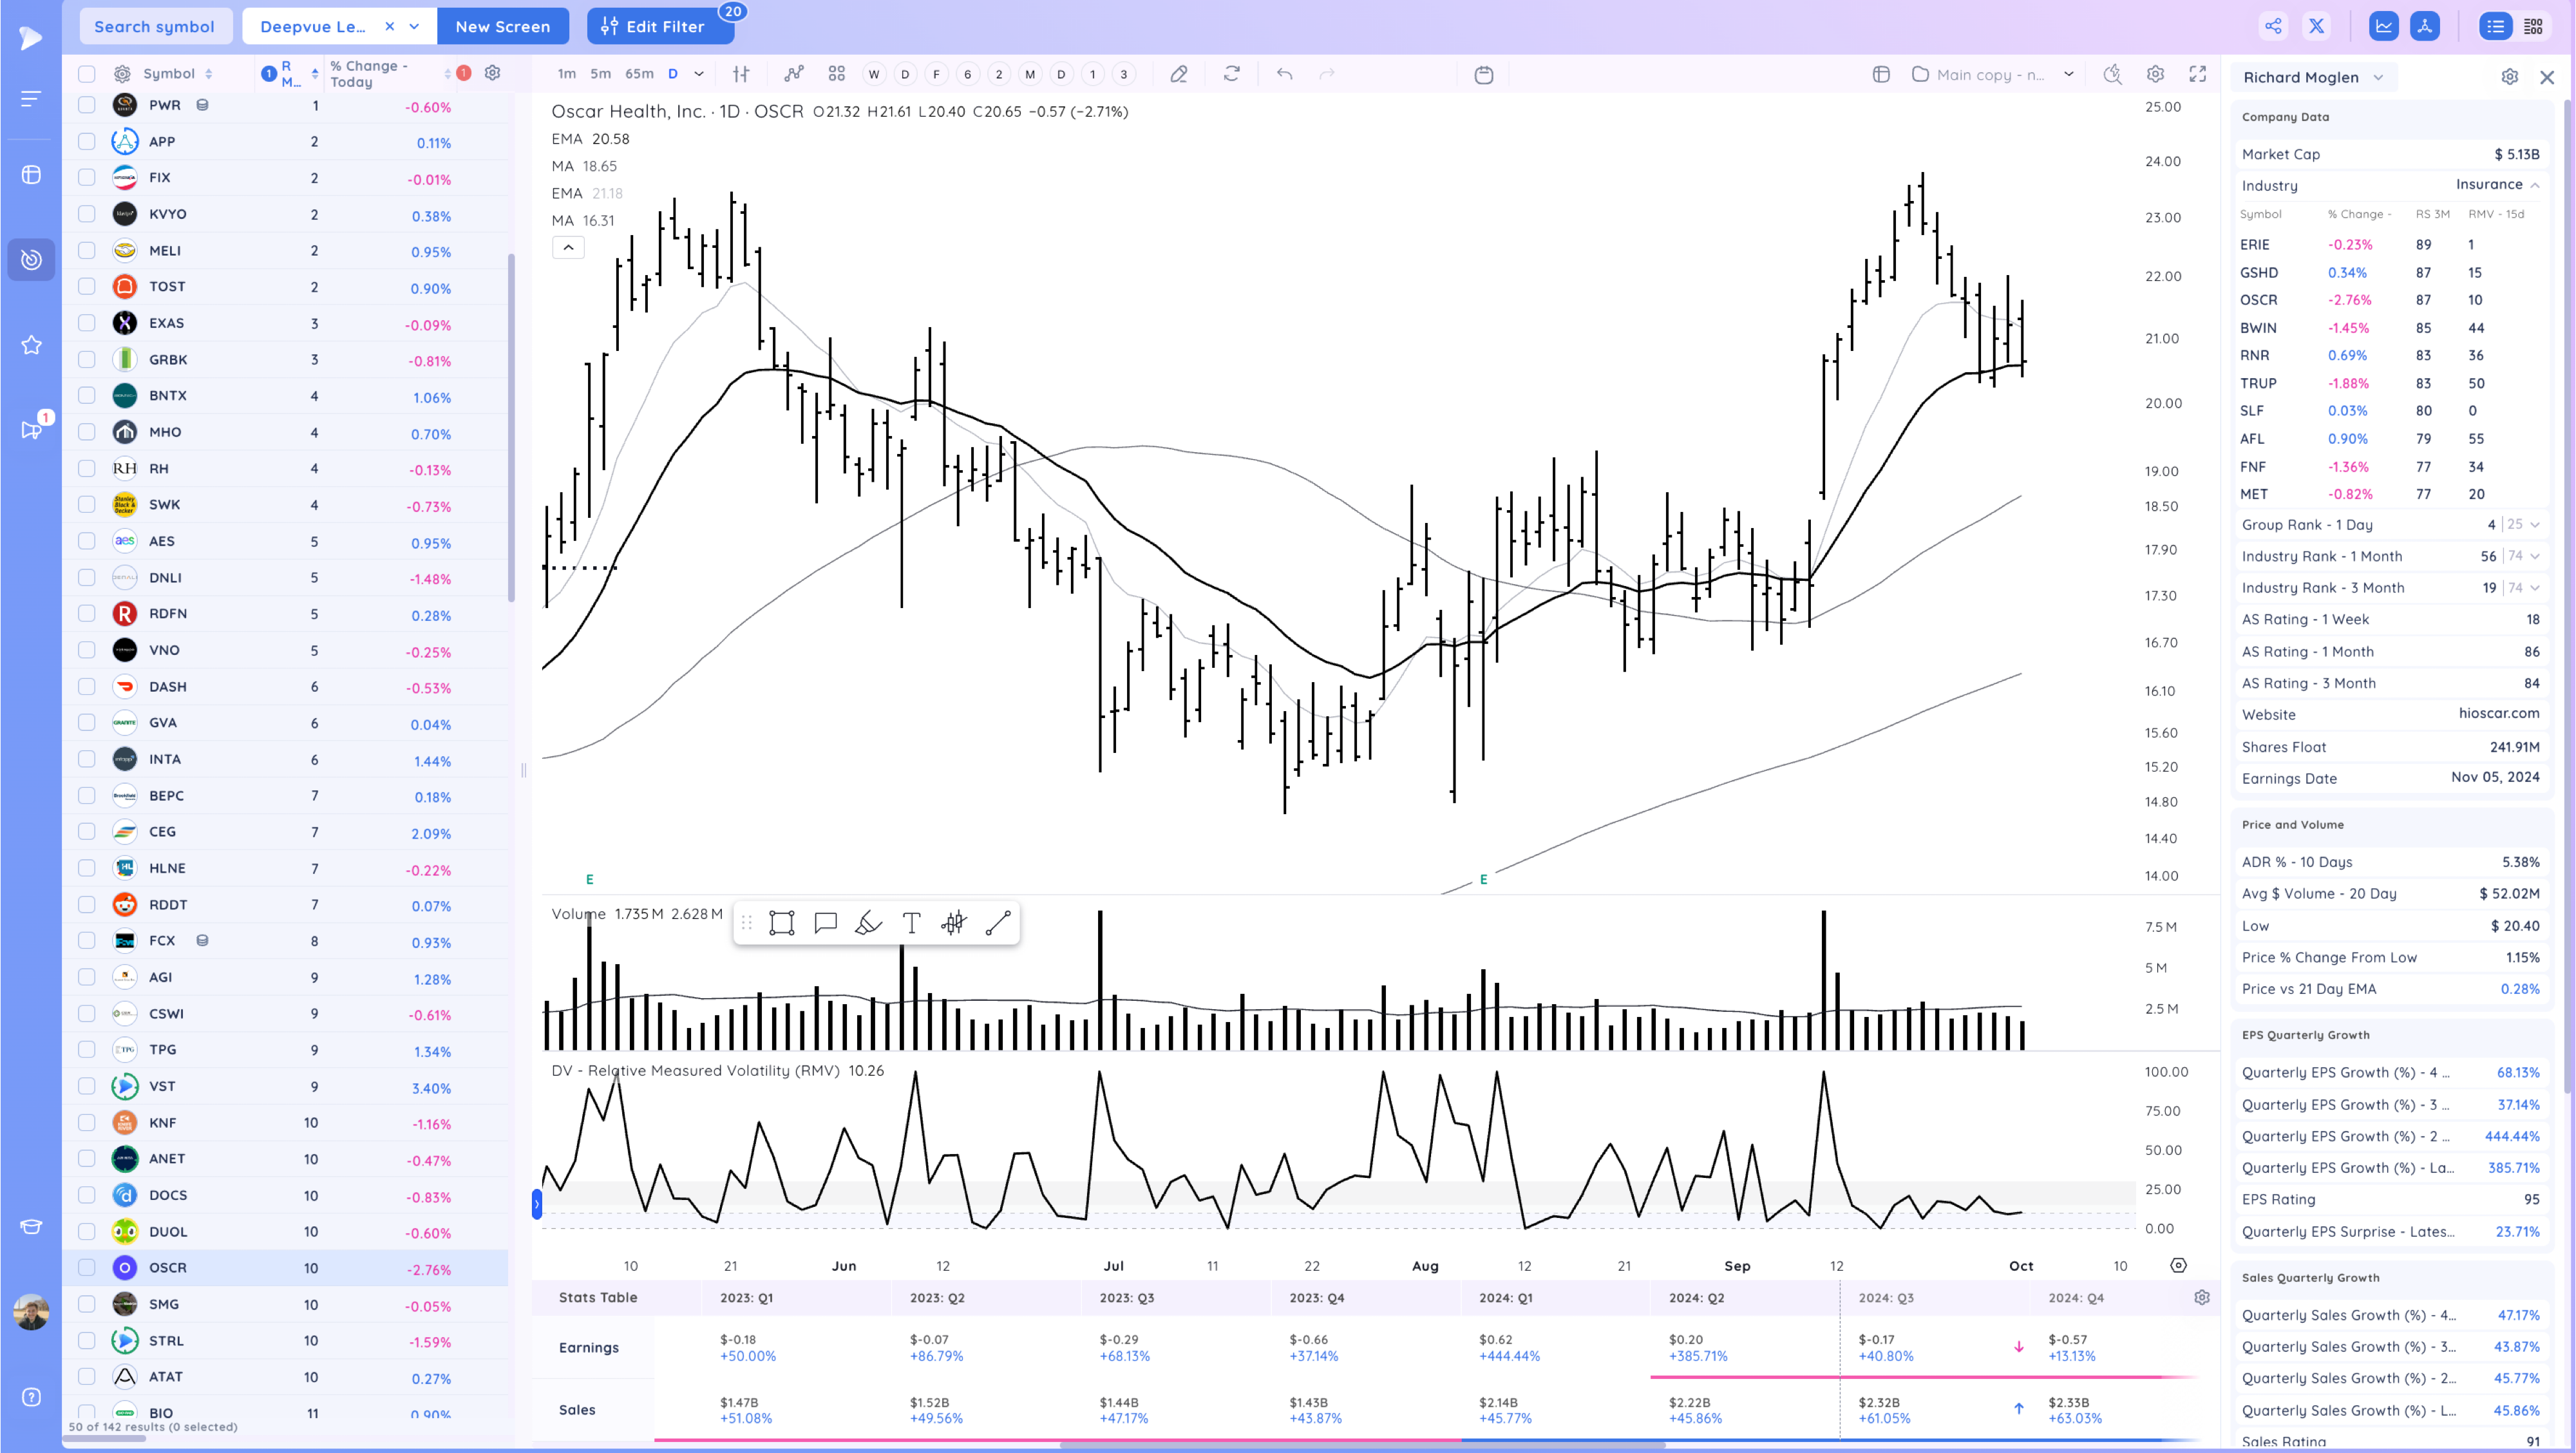Toggle the select-all checkbox in symbol header

click(x=87, y=74)
